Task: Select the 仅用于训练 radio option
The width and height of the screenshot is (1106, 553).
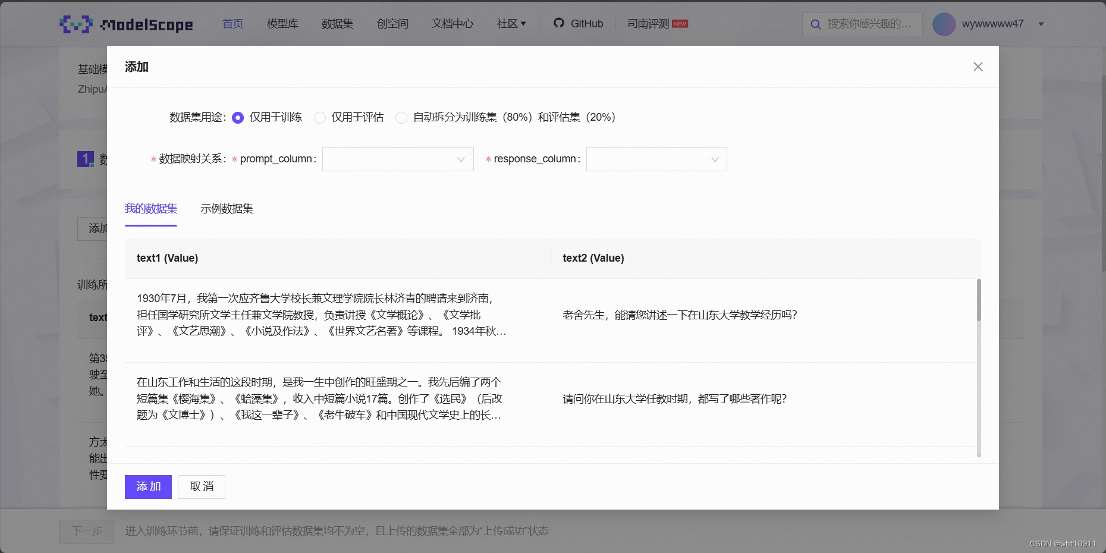Action: click(x=238, y=118)
